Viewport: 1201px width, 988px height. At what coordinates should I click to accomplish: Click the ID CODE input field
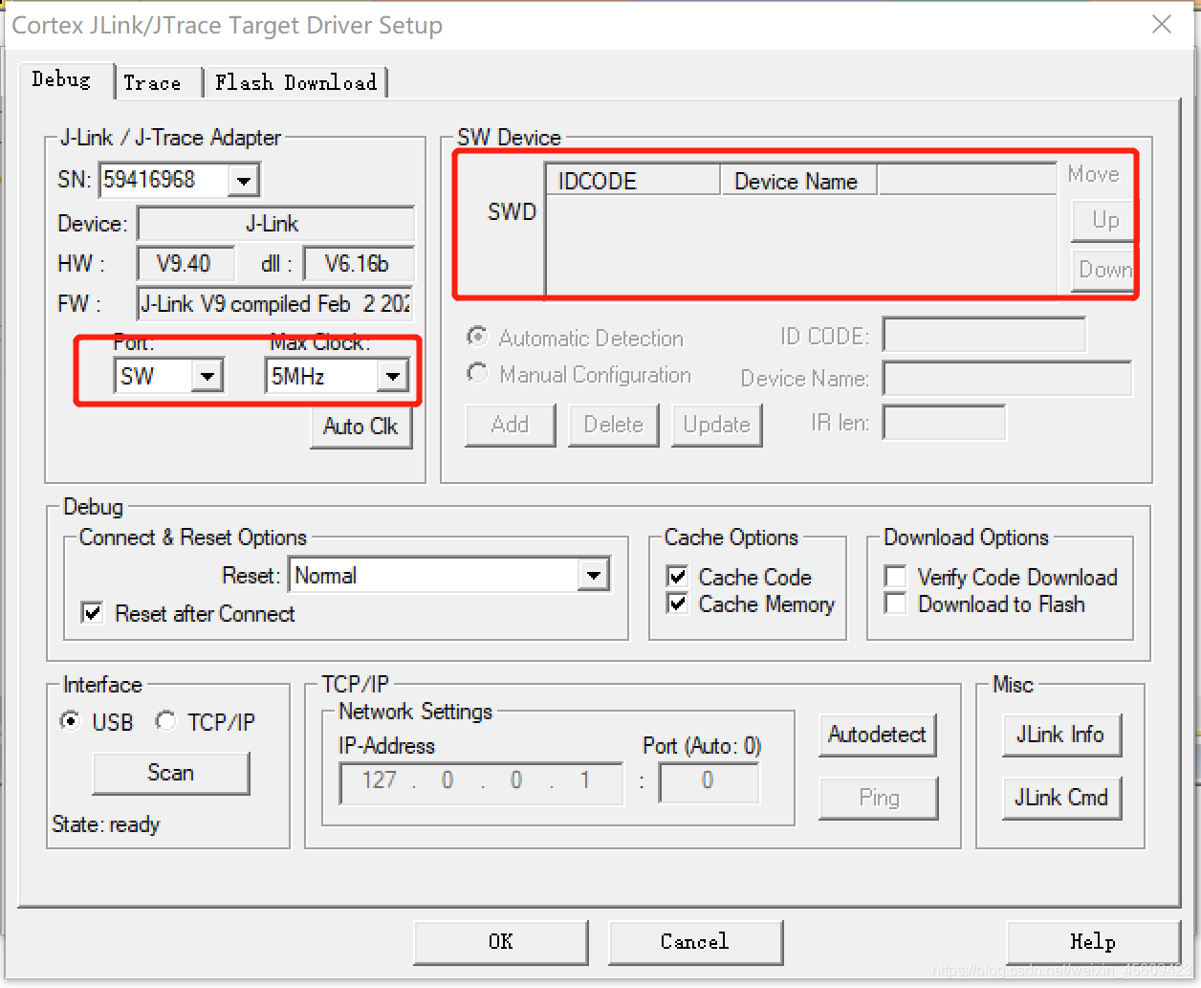[x=984, y=336]
